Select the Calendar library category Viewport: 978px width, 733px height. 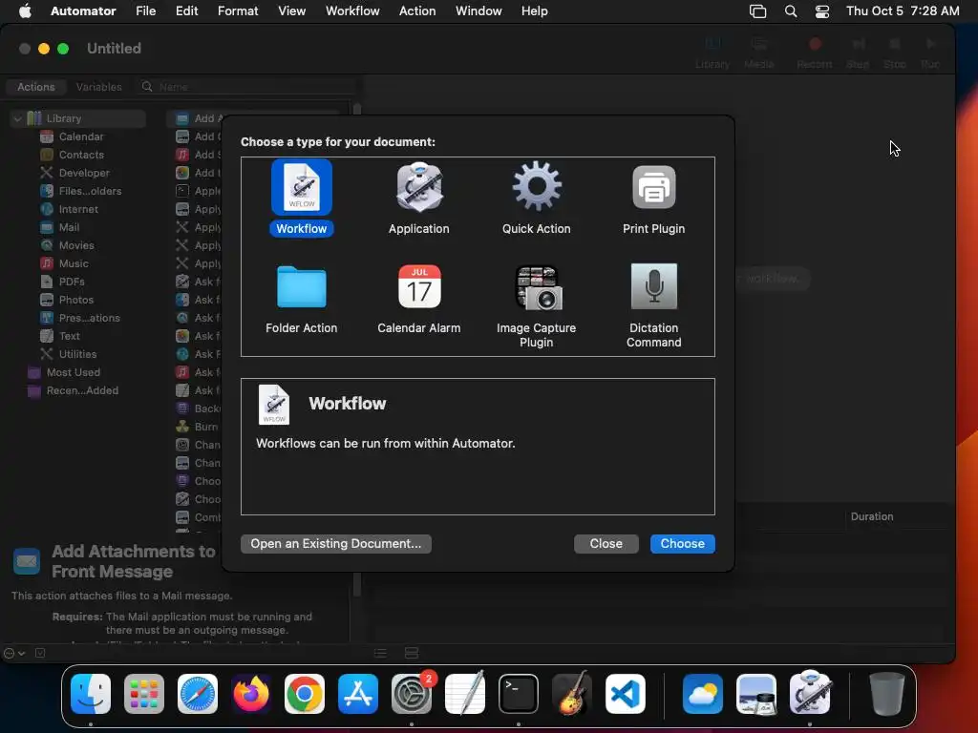click(x=81, y=136)
